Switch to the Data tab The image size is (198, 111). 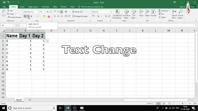[55, 7]
